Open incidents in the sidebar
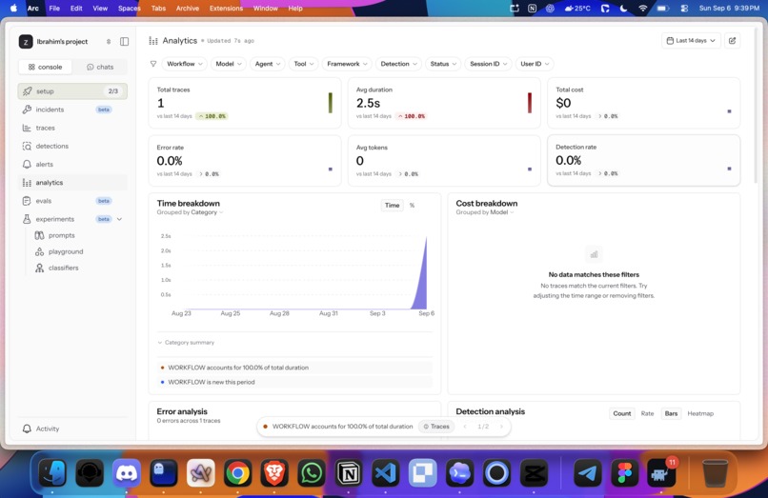This screenshot has width=768, height=498. (72, 110)
